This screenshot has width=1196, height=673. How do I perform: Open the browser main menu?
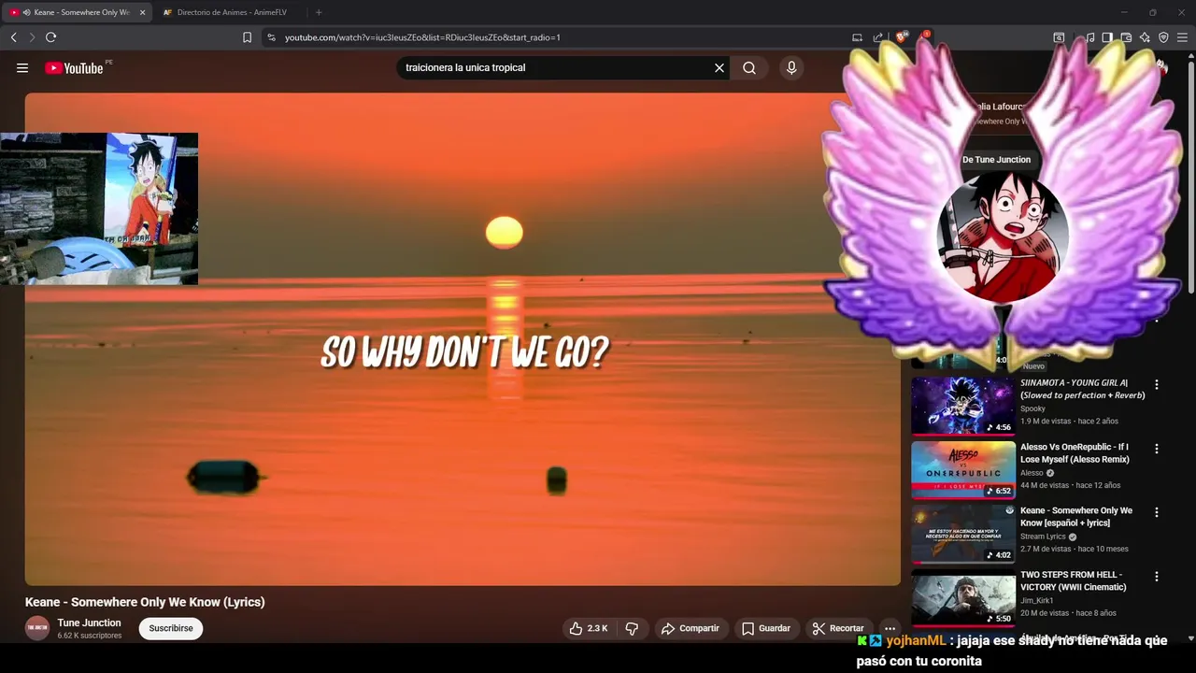(x=1182, y=37)
